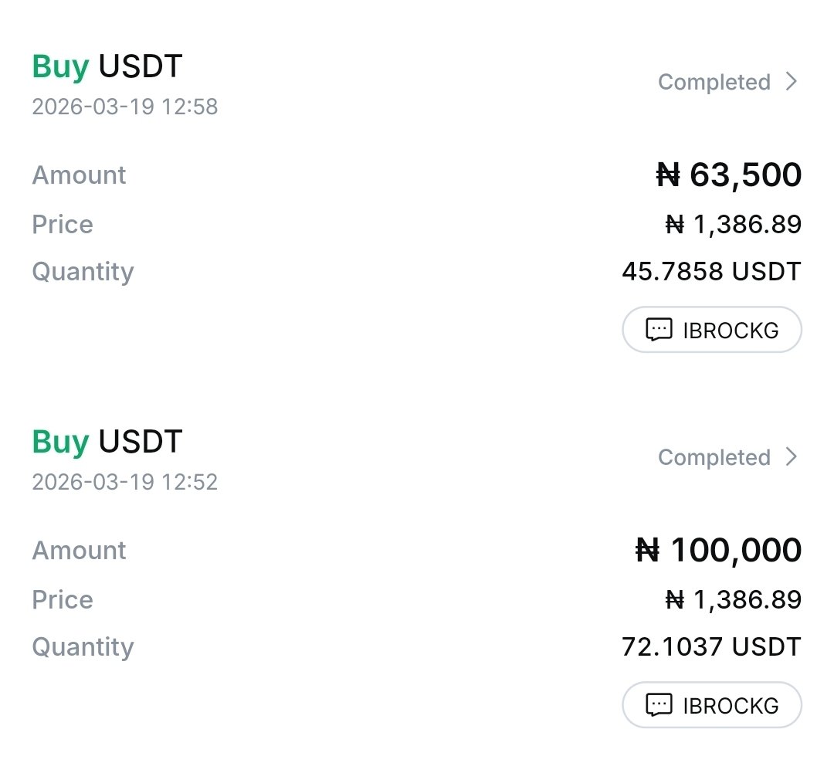Tap chat bubble icon in the 12:58 order
Image resolution: width=834 pixels, height=770 pixels.
point(659,331)
